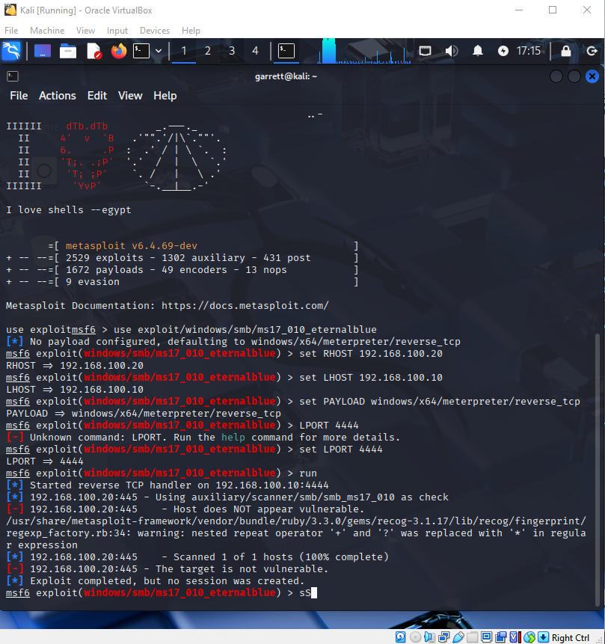Open the terminal Help menu
605x644 pixels.
[x=165, y=96]
